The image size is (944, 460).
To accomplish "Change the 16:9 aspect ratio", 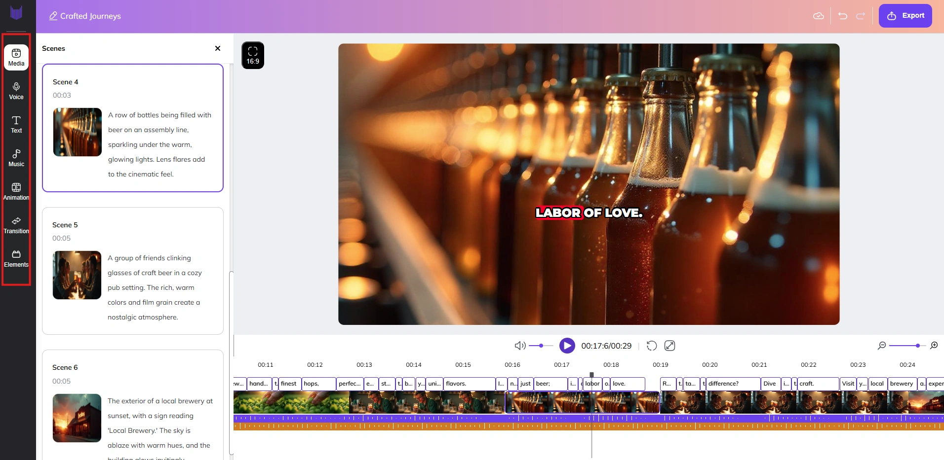I will point(253,55).
